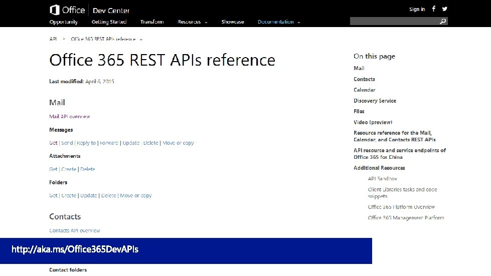
Task: Open Resource reference for Mail, Calendar, Contacts link
Action: [395, 136]
